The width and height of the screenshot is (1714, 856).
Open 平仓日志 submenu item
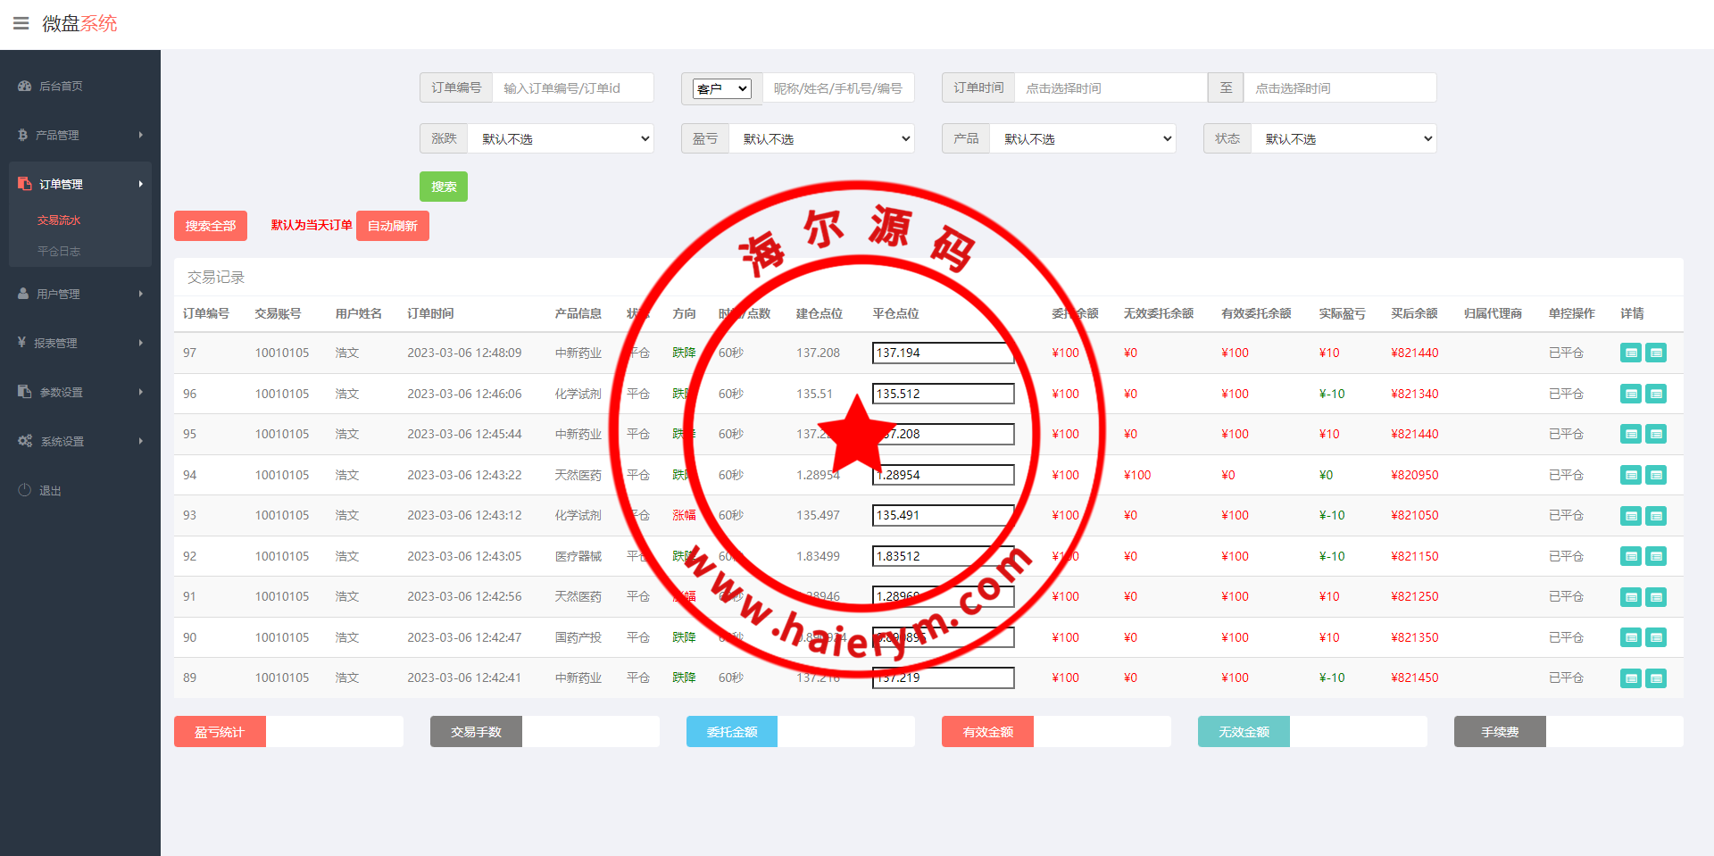tap(59, 252)
